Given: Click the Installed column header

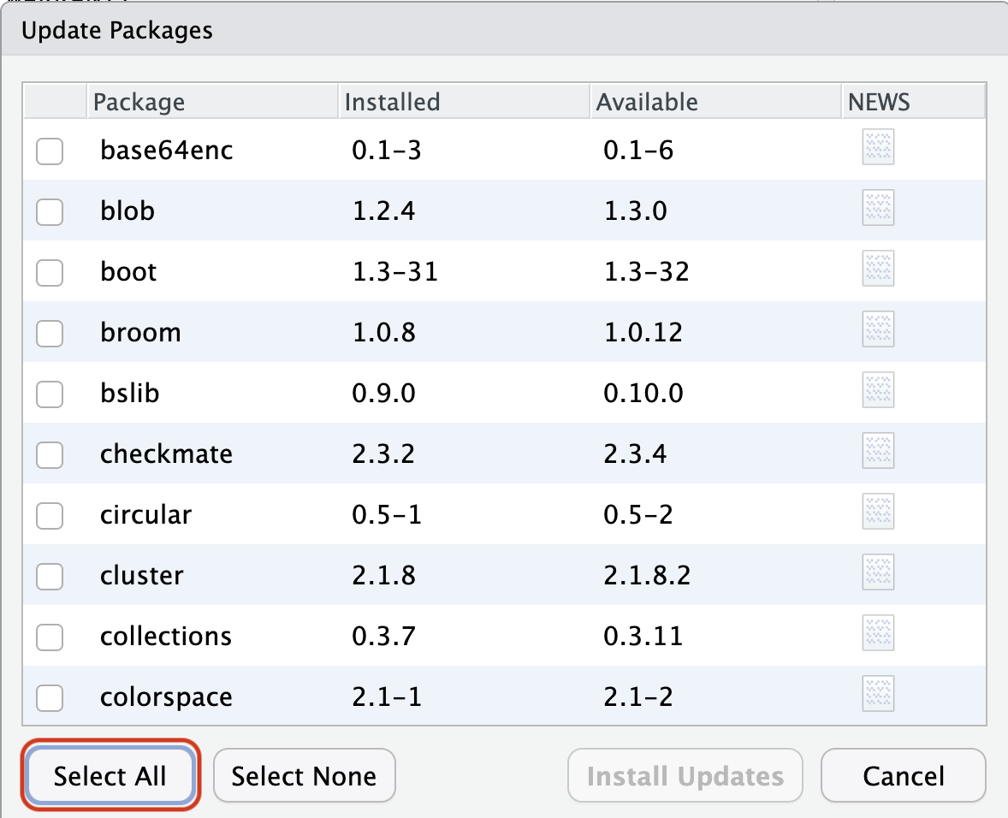Looking at the screenshot, I should (x=392, y=101).
